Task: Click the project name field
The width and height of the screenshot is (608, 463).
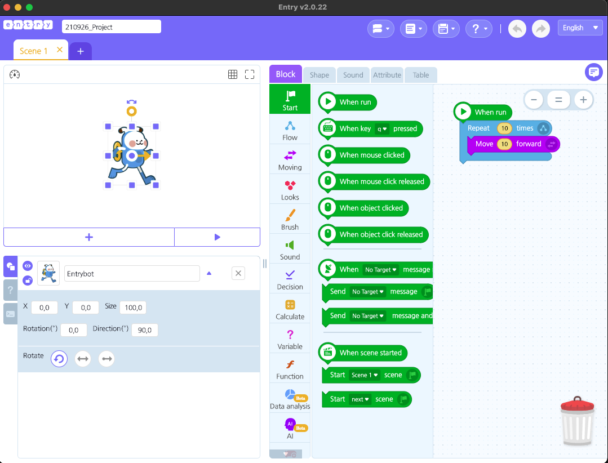Action: [x=111, y=26]
